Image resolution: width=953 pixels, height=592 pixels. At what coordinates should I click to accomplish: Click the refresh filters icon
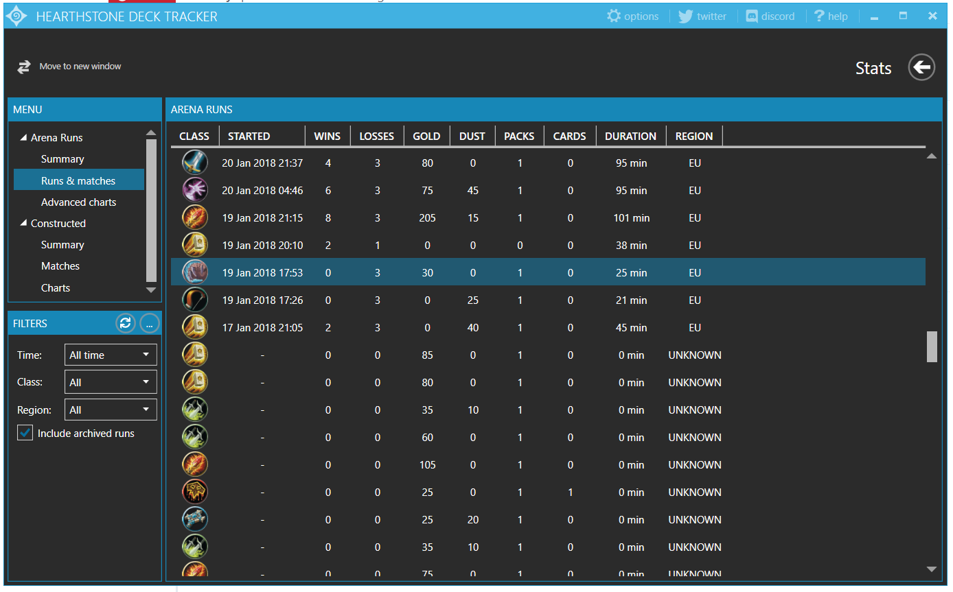coord(125,323)
